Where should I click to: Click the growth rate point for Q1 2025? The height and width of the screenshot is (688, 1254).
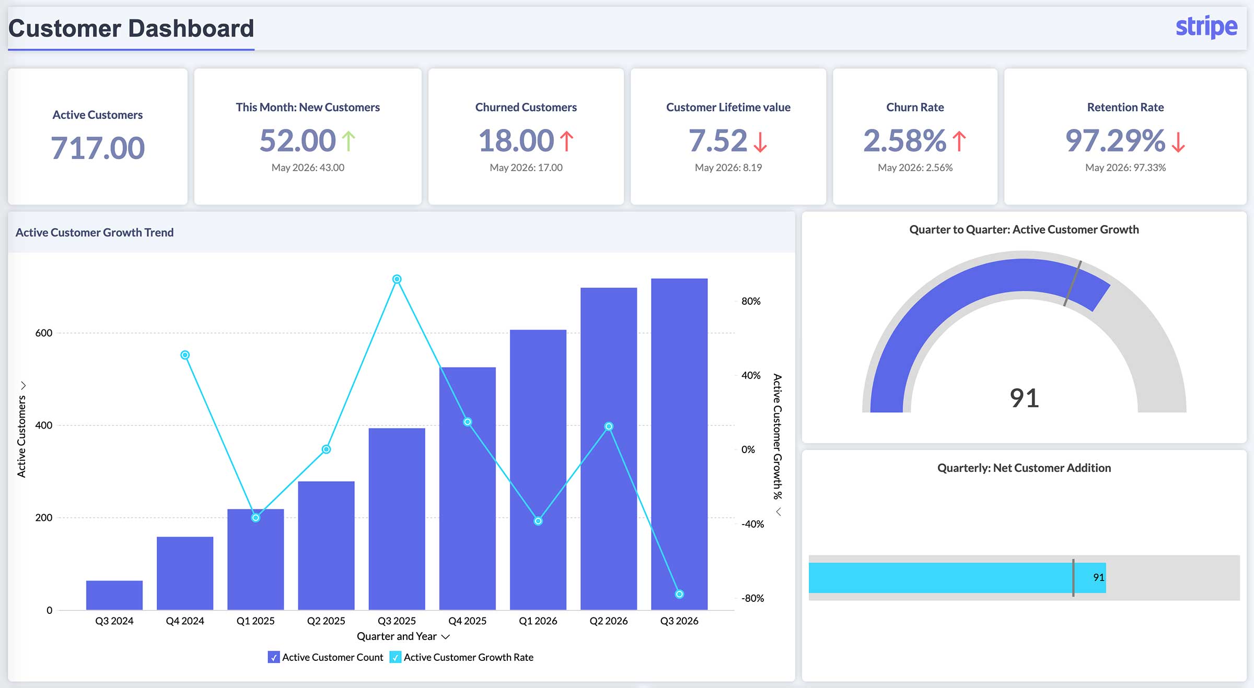tap(256, 518)
